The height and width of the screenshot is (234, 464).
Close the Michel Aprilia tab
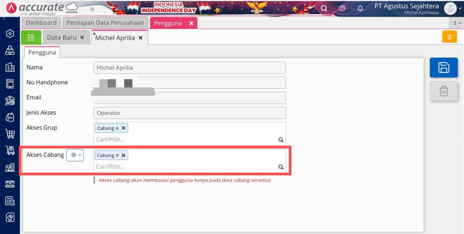coord(140,38)
